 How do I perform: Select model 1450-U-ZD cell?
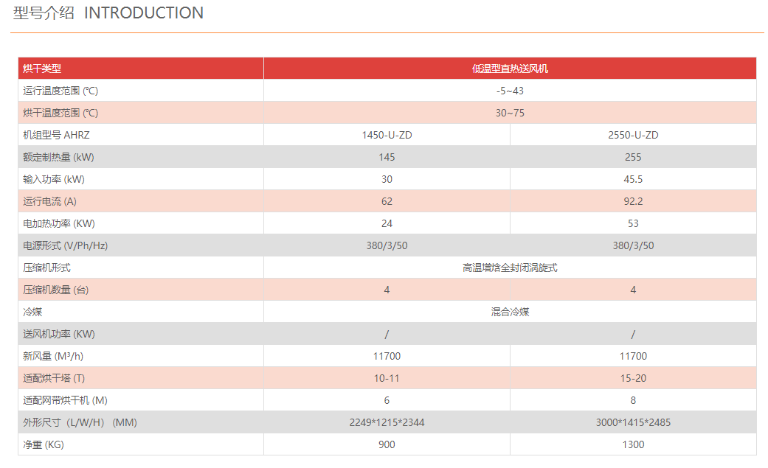(x=387, y=135)
